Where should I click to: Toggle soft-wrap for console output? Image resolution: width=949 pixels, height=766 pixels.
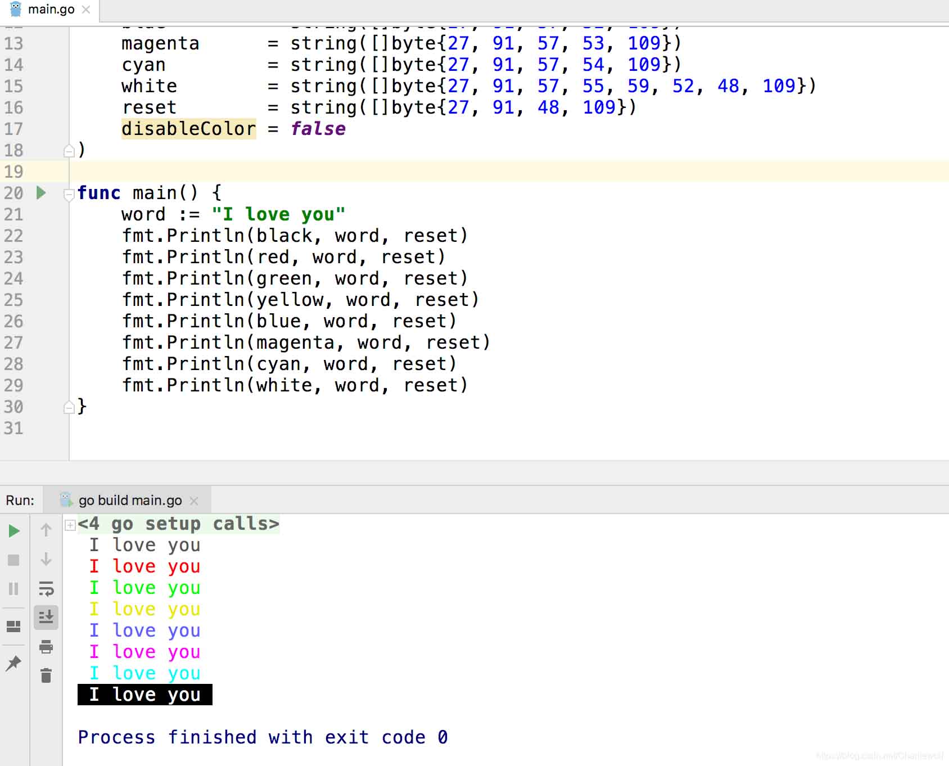(46, 589)
